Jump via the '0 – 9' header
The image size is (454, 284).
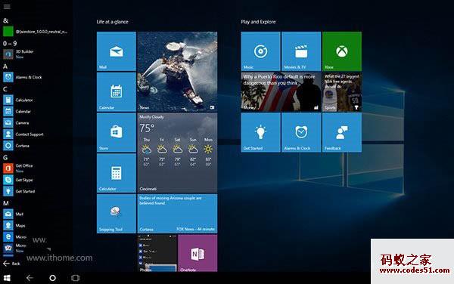point(10,43)
